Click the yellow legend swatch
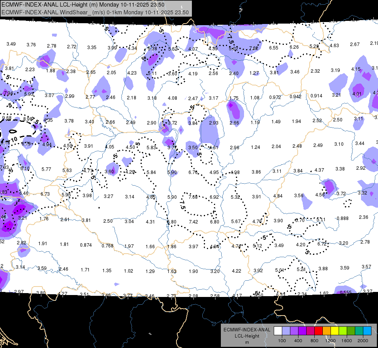The width and height of the screenshot is (378, 348). pos(335,331)
